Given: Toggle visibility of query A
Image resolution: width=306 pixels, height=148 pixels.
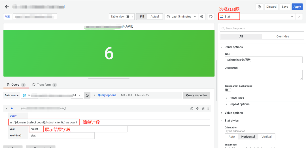Looking at the screenshot, I should (197, 108).
